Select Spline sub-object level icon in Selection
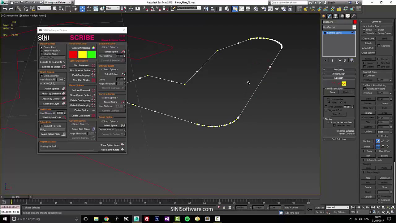This screenshot has width=396, height=223. coord(344,84)
